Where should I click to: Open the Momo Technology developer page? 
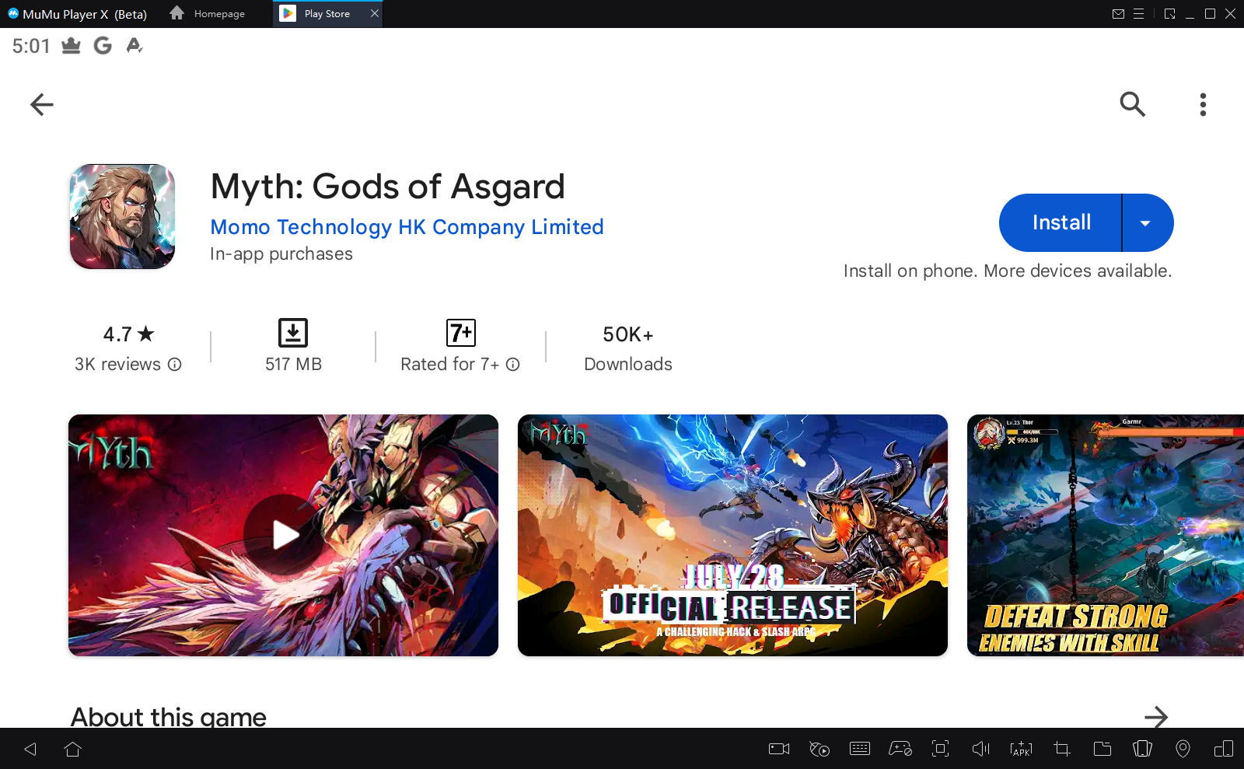[407, 227]
